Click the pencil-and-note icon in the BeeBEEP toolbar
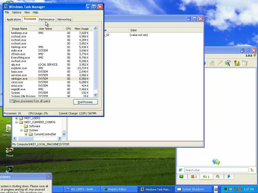258x193 pixels. pyautogui.click(x=220, y=63)
